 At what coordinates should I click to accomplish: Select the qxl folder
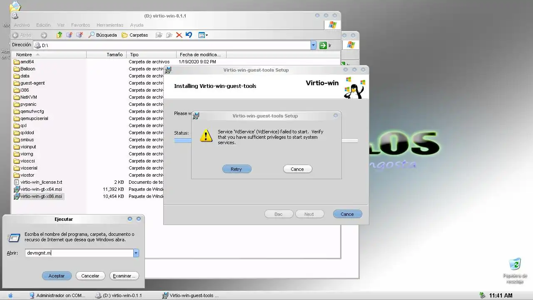click(x=20, y=125)
